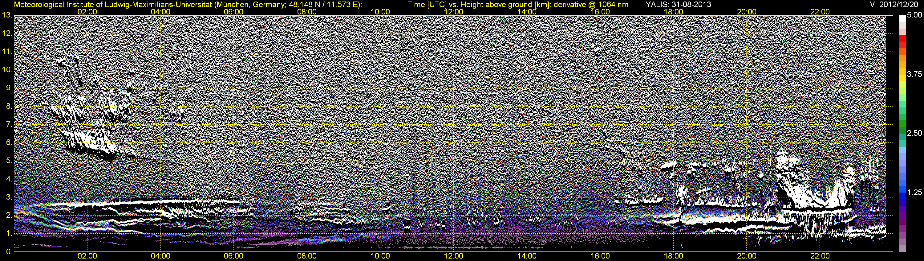The image size is (924, 261).
Task: Click the 18:00 label on the top time axis
Action: pos(673,12)
